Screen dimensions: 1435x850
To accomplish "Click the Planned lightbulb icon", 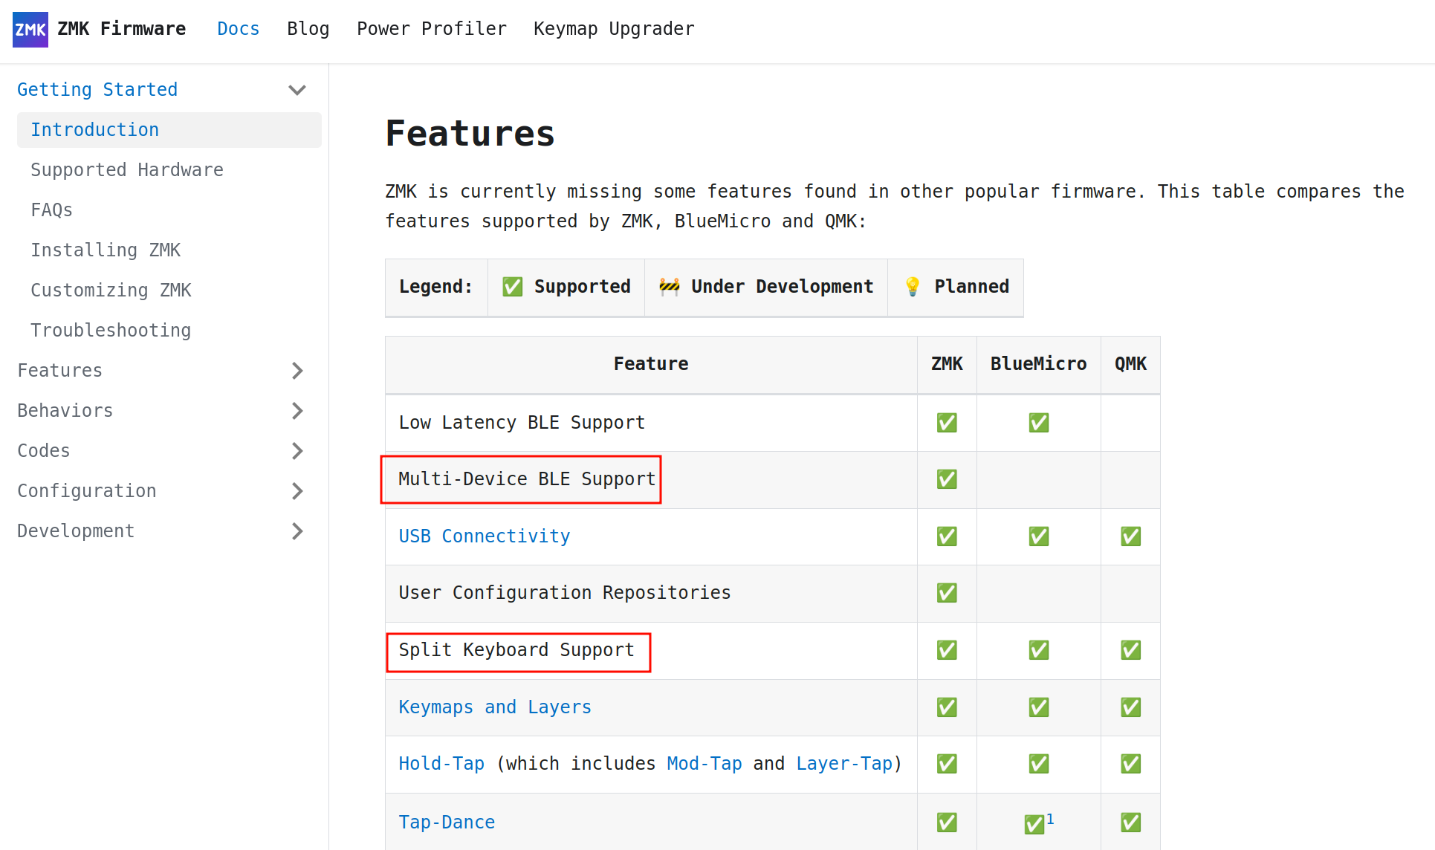I will point(912,287).
